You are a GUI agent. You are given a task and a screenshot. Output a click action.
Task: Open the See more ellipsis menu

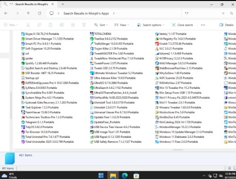(x=203, y=25)
